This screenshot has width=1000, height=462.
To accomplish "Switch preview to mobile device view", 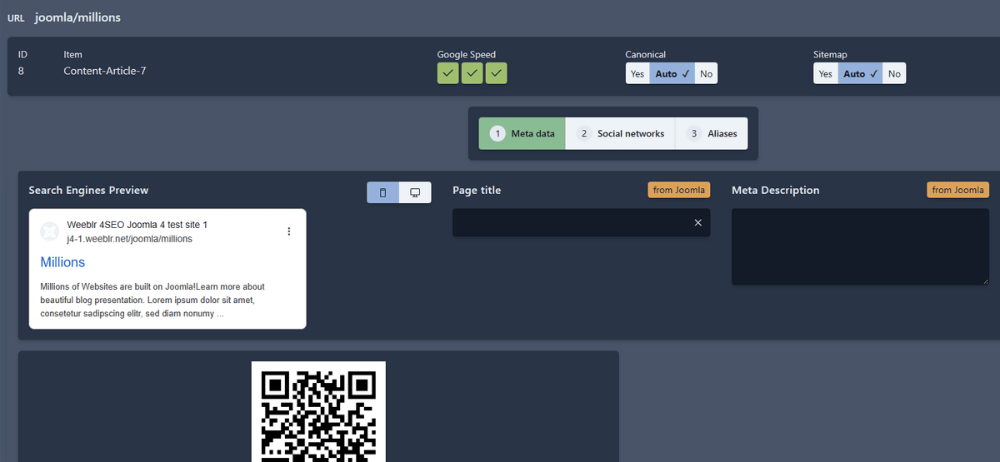I will (x=383, y=192).
